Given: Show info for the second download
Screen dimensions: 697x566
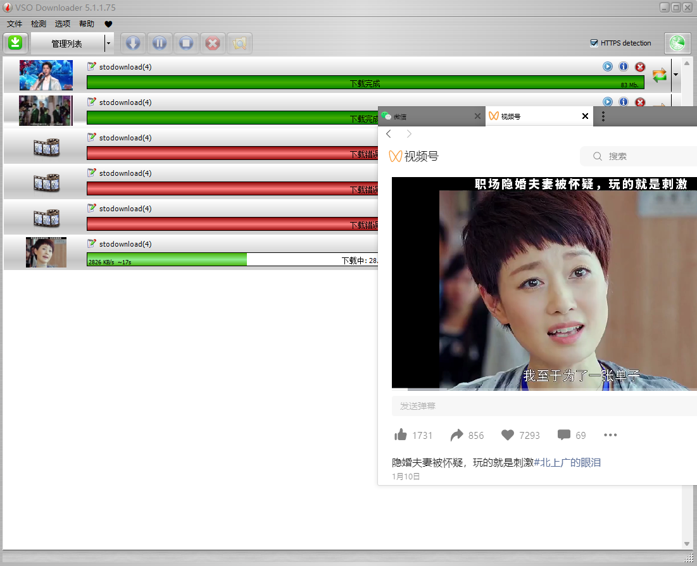Looking at the screenshot, I should [x=624, y=102].
